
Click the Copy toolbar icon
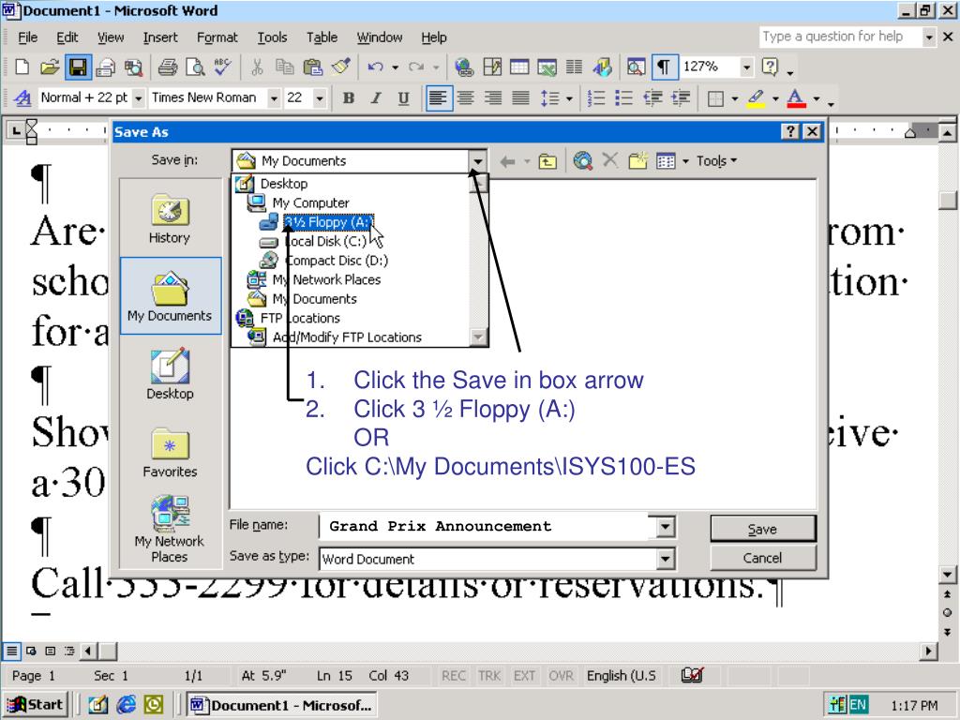tap(285, 67)
